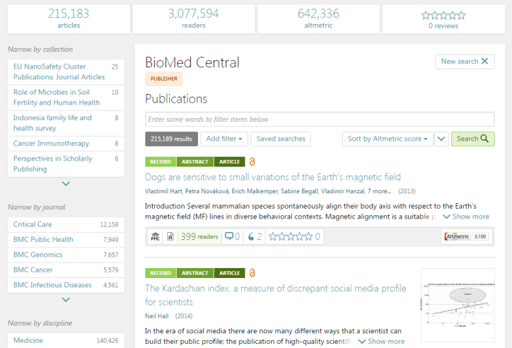Open RECORD tab of Dogs article

click(161, 161)
